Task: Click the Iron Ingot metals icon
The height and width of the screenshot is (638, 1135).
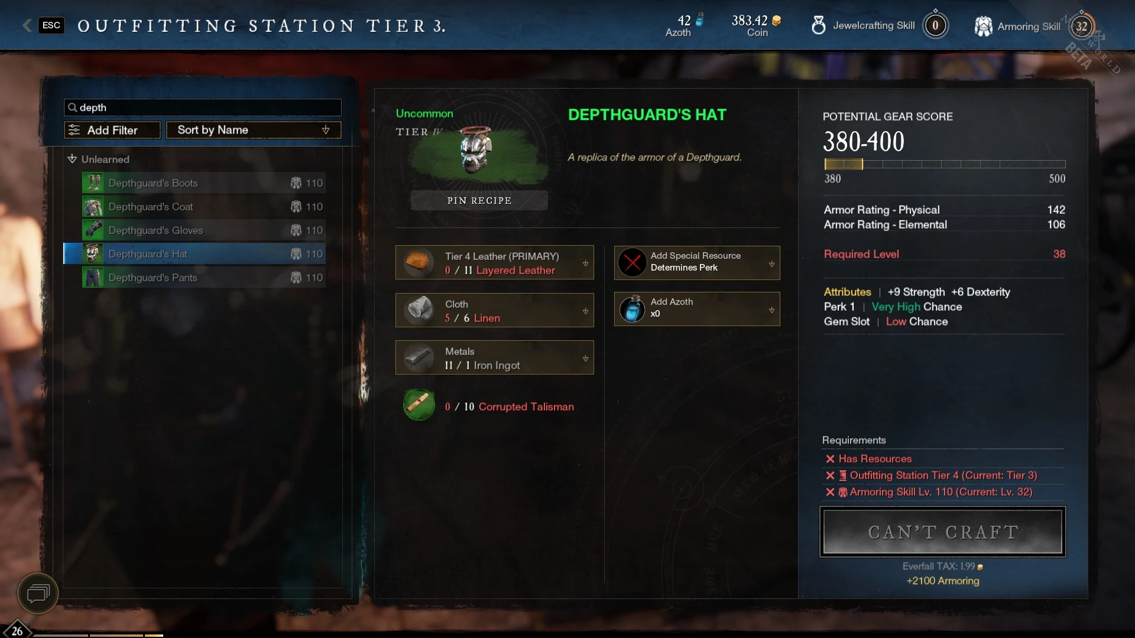Action: [419, 357]
